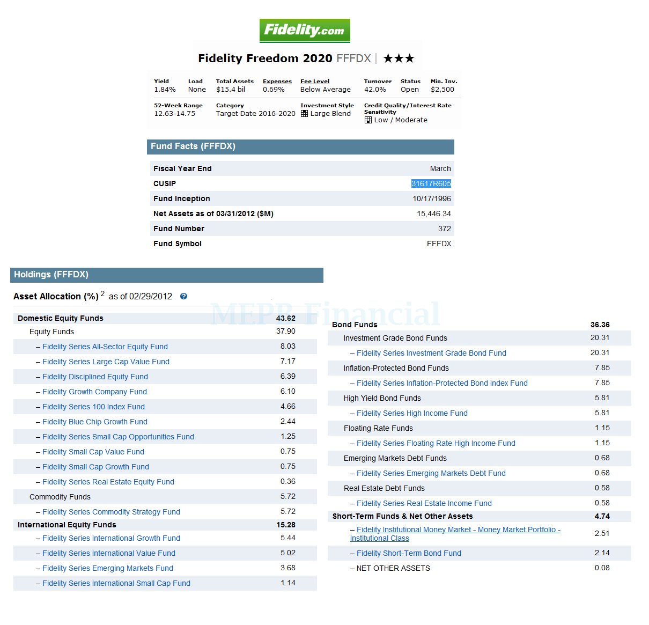
Task: Open Fidelity Series Floating Rate High Income Fund
Action: tap(436, 443)
